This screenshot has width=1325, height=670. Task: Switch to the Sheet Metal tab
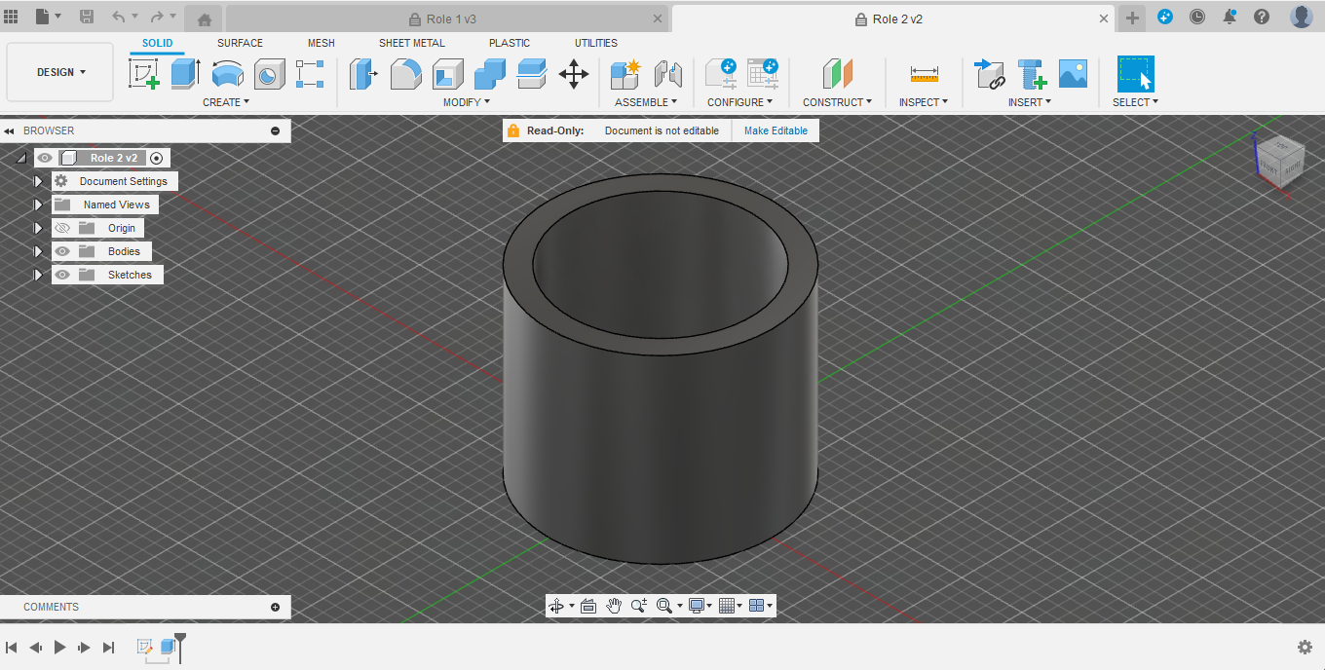[x=412, y=43]
